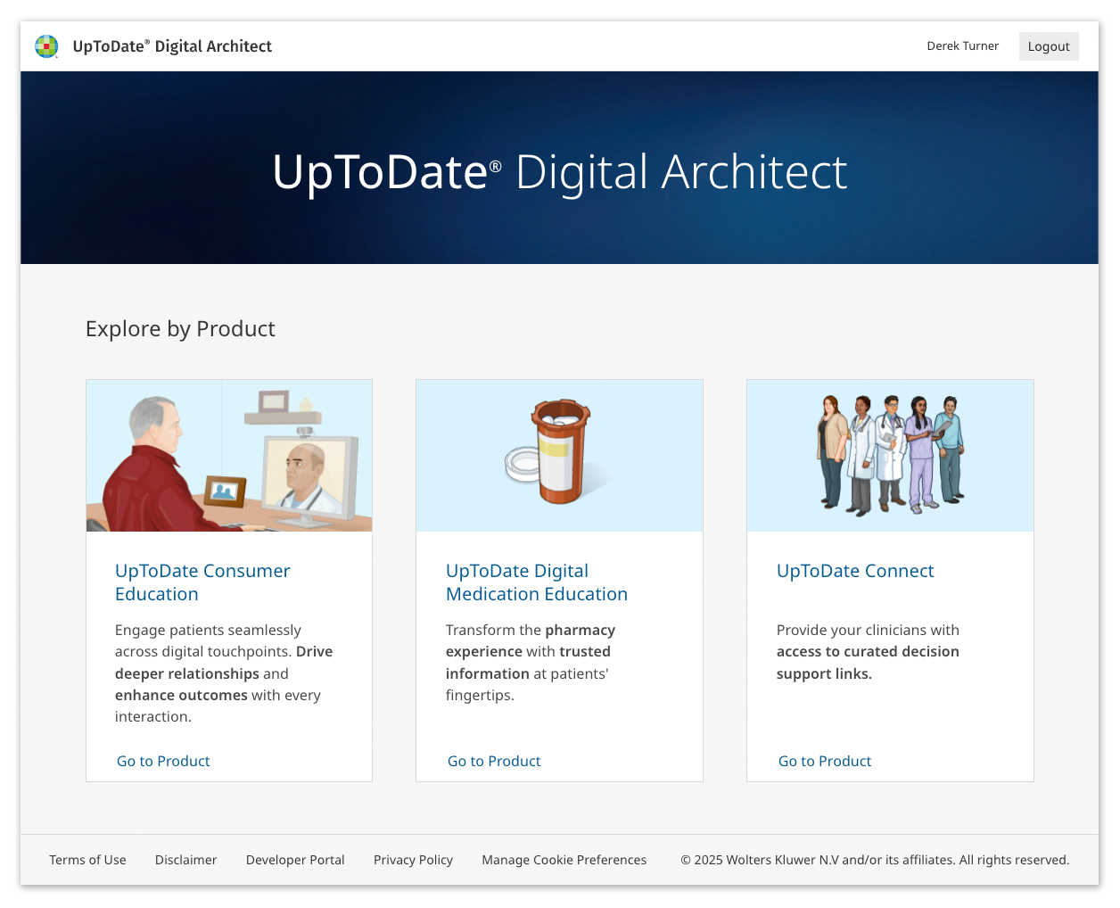Click the UpToDate Digital Architect header title
This screenshot has width=1120, height=908.
coord(172,46)
